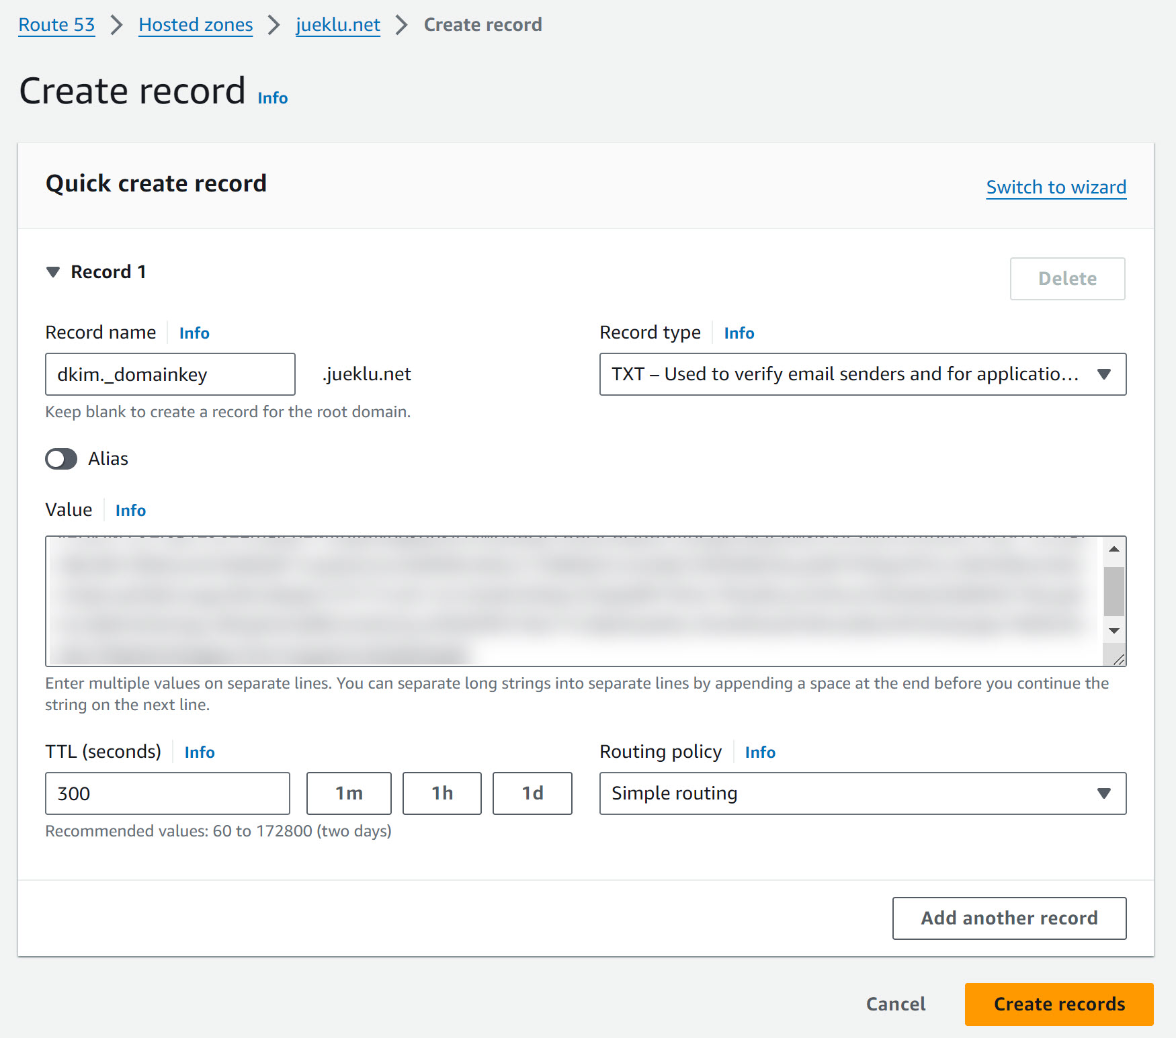Toggle the Alias switch on

click(61, 460)
